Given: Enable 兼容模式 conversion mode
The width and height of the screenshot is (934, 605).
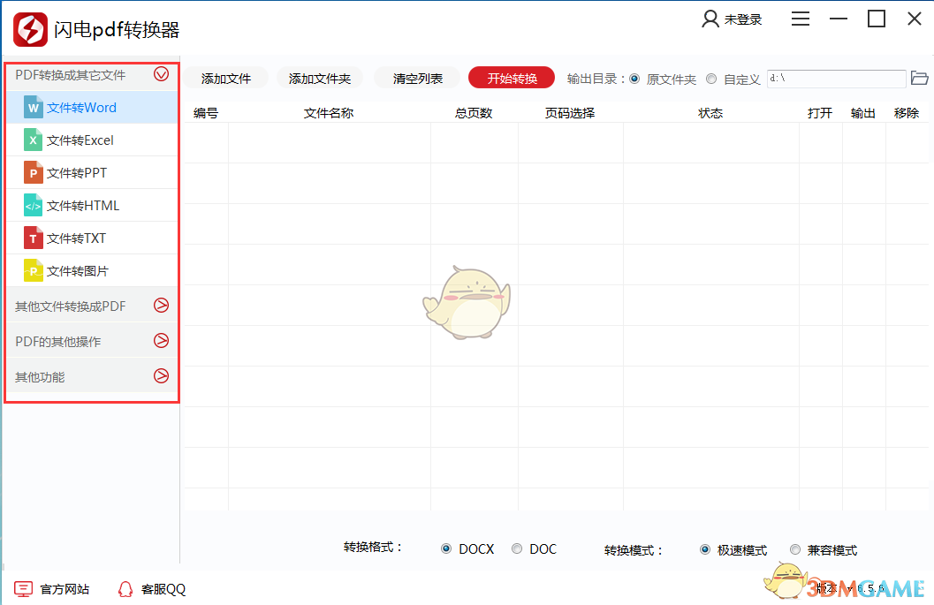Looking at the screenshot, I should click(794, 548).
